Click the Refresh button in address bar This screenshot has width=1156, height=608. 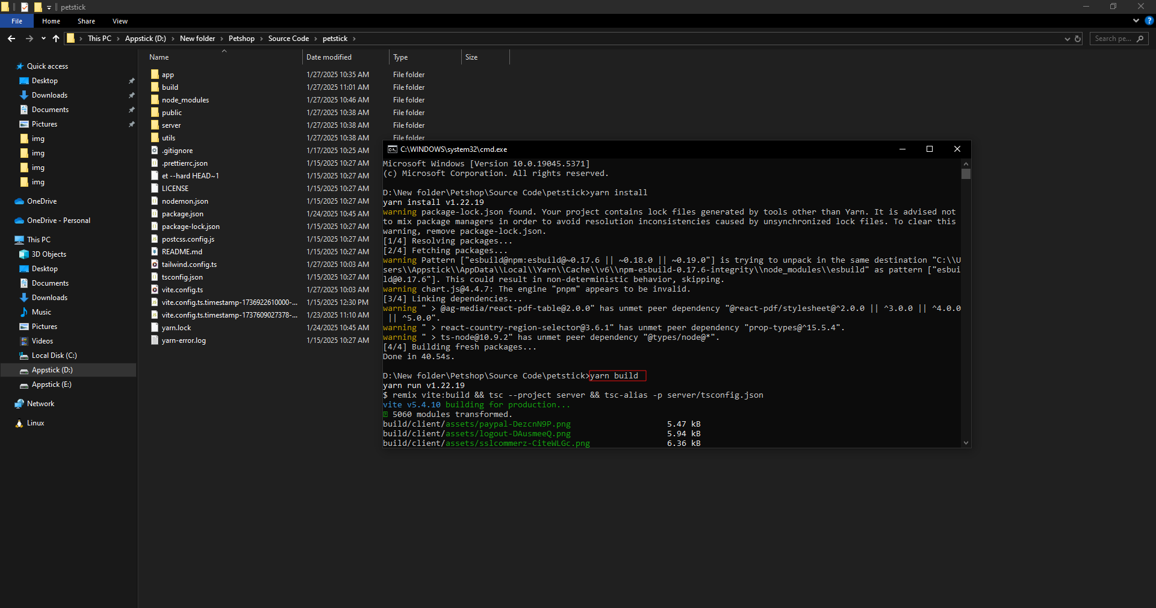(1078, 39)
